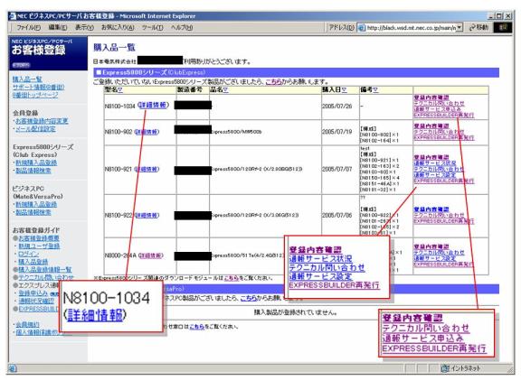Open 詳細情報 link for N8100-921
Screen dimensions: 521x390
pos(147,169)
